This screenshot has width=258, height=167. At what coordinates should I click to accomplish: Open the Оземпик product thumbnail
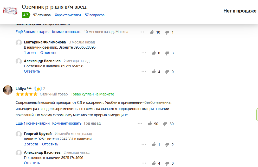pos(10,10)
